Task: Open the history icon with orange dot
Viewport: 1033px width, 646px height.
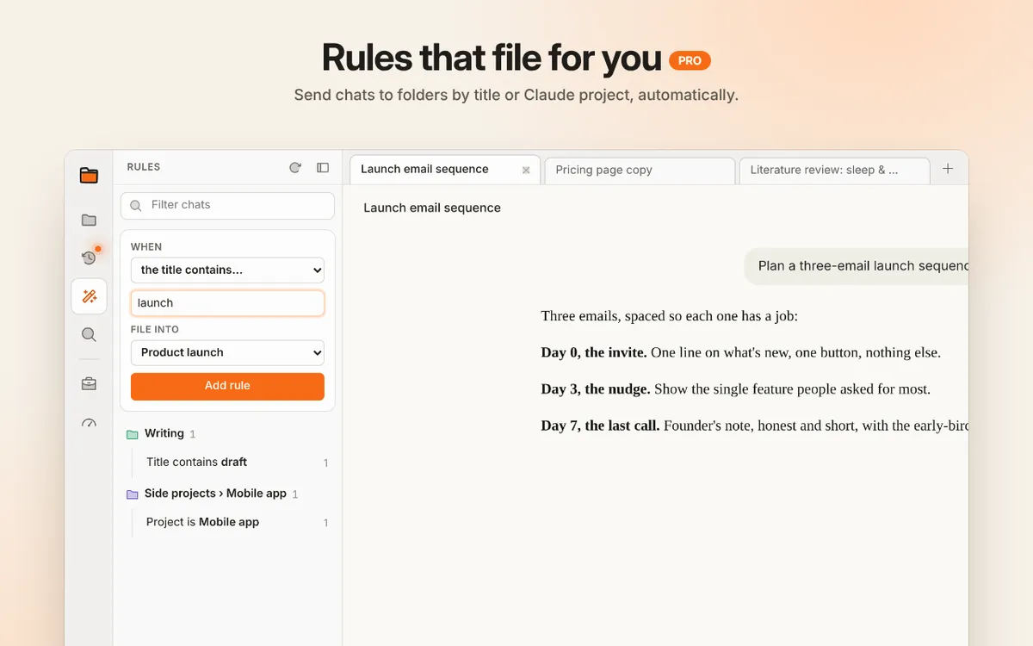Action: (89, 258)
